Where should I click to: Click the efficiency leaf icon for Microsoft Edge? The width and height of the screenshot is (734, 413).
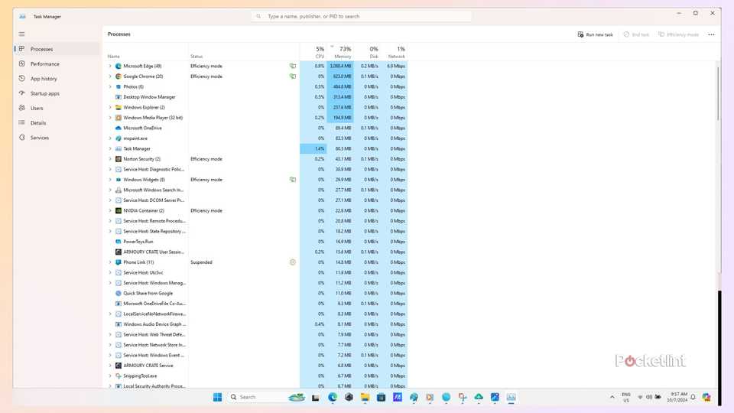point(293,66)
